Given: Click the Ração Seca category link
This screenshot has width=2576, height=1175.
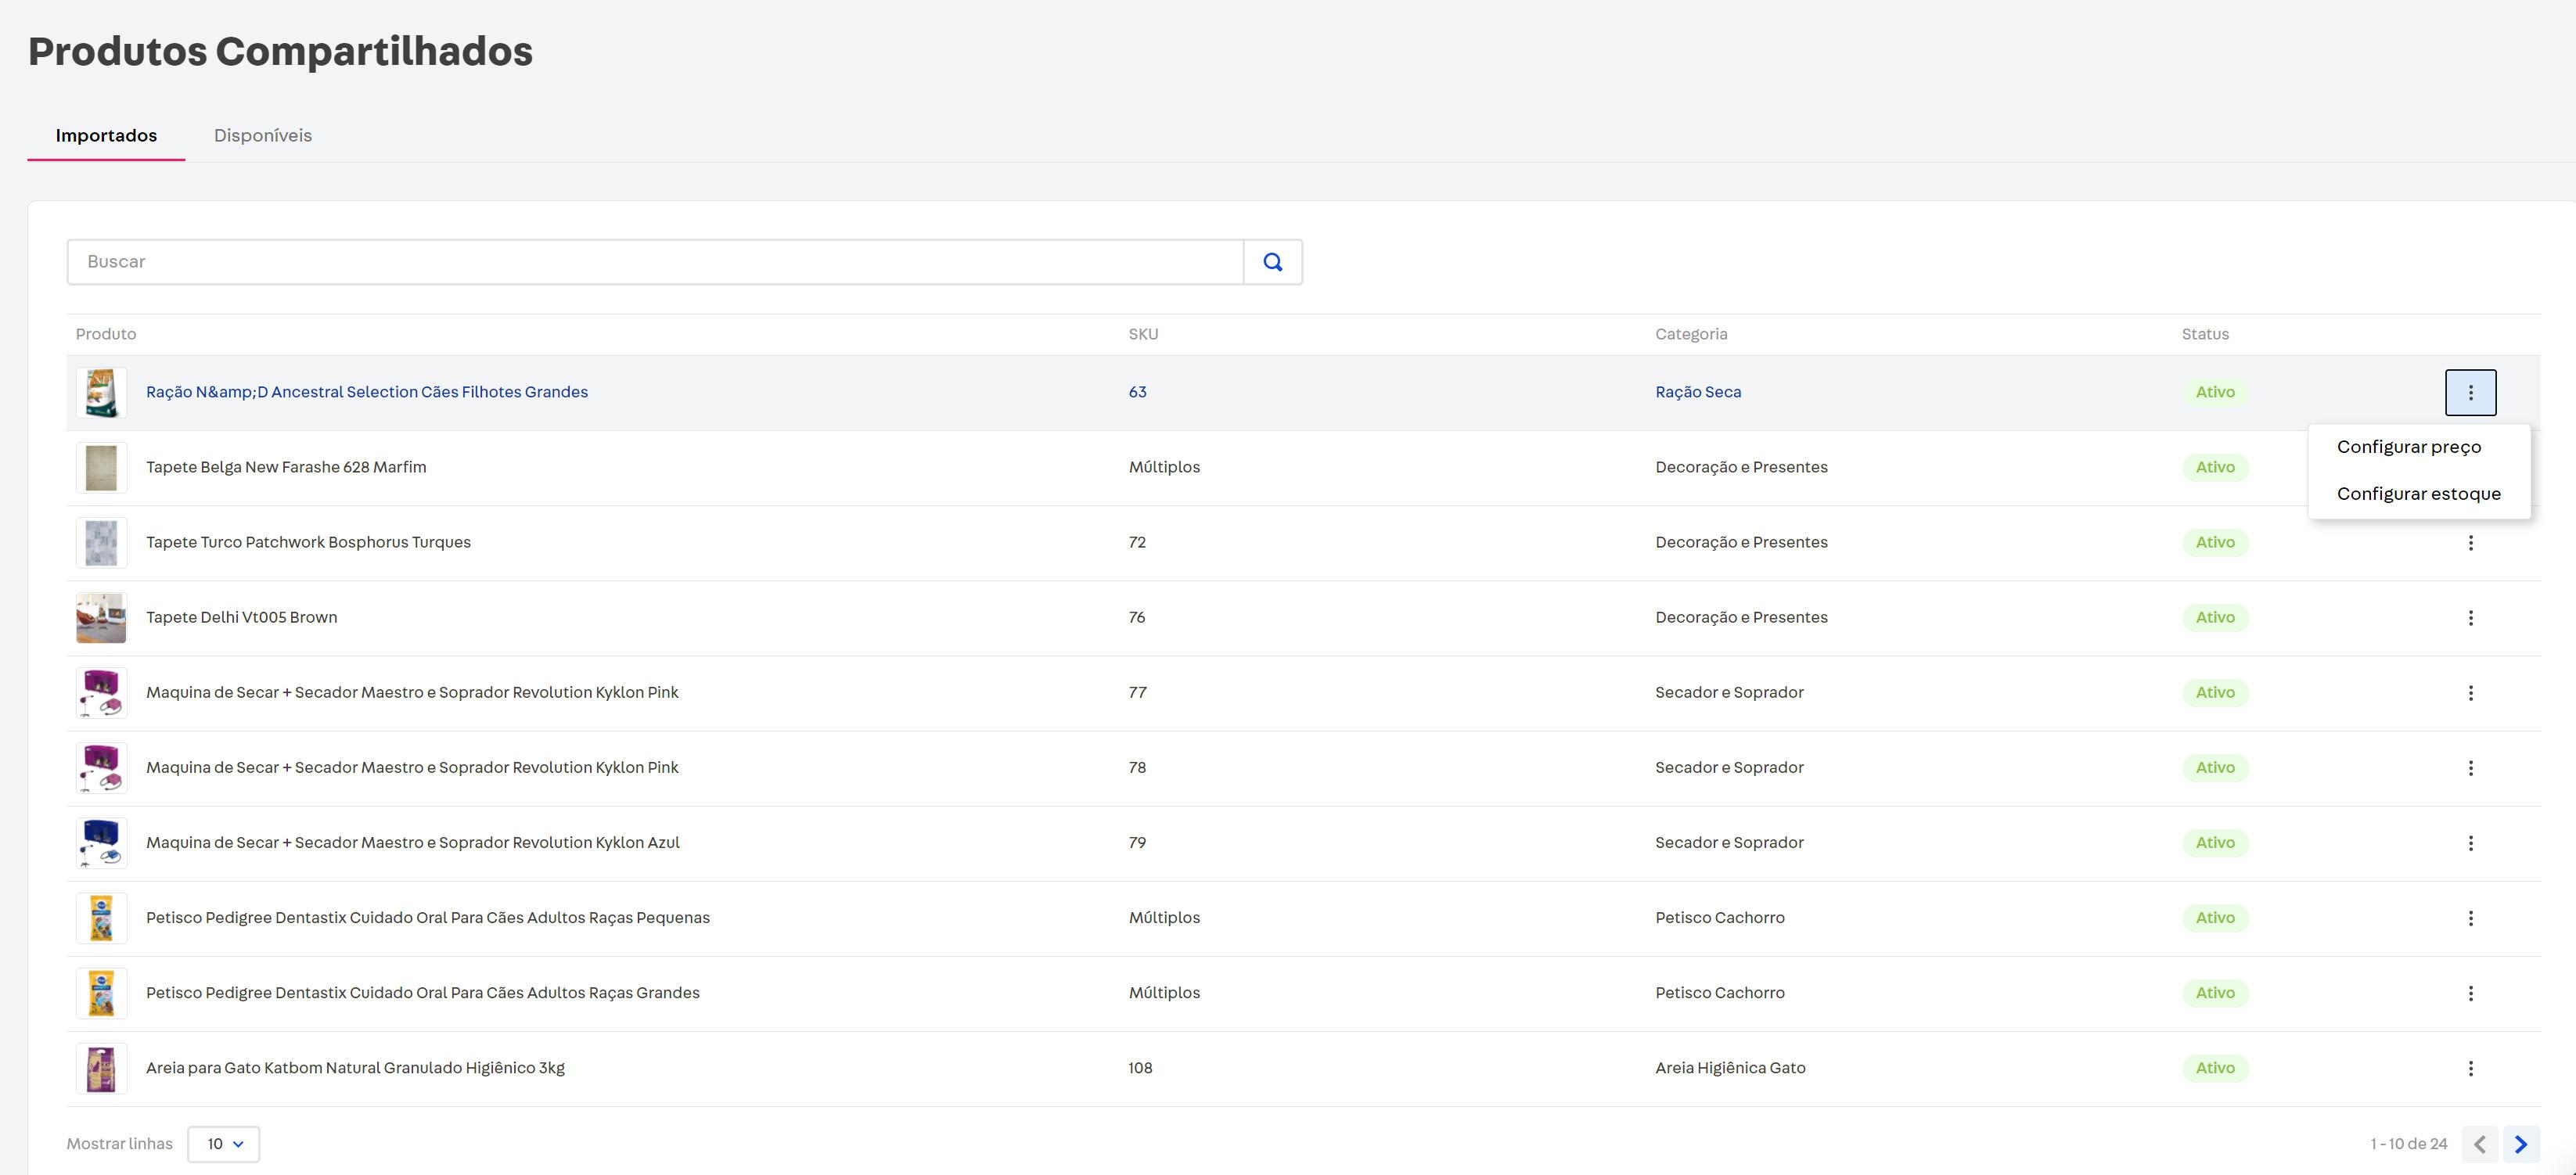Looking at the screenshot, I should coord(1697,392).
